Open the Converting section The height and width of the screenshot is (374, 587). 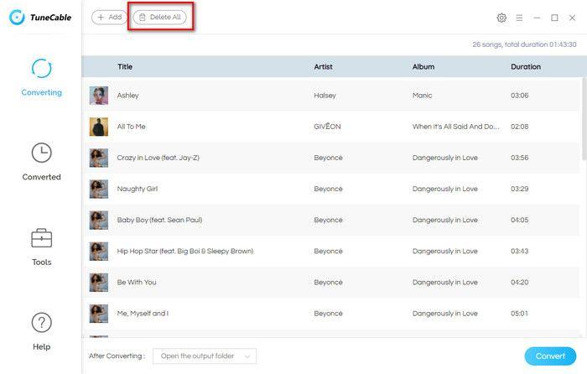click(x=41, y=77)
